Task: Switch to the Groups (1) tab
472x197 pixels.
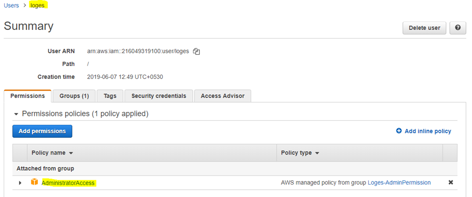Action: coord(74,96)
